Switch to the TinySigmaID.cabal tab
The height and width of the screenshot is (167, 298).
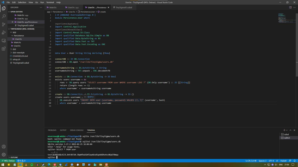click(x=124, y=7)
